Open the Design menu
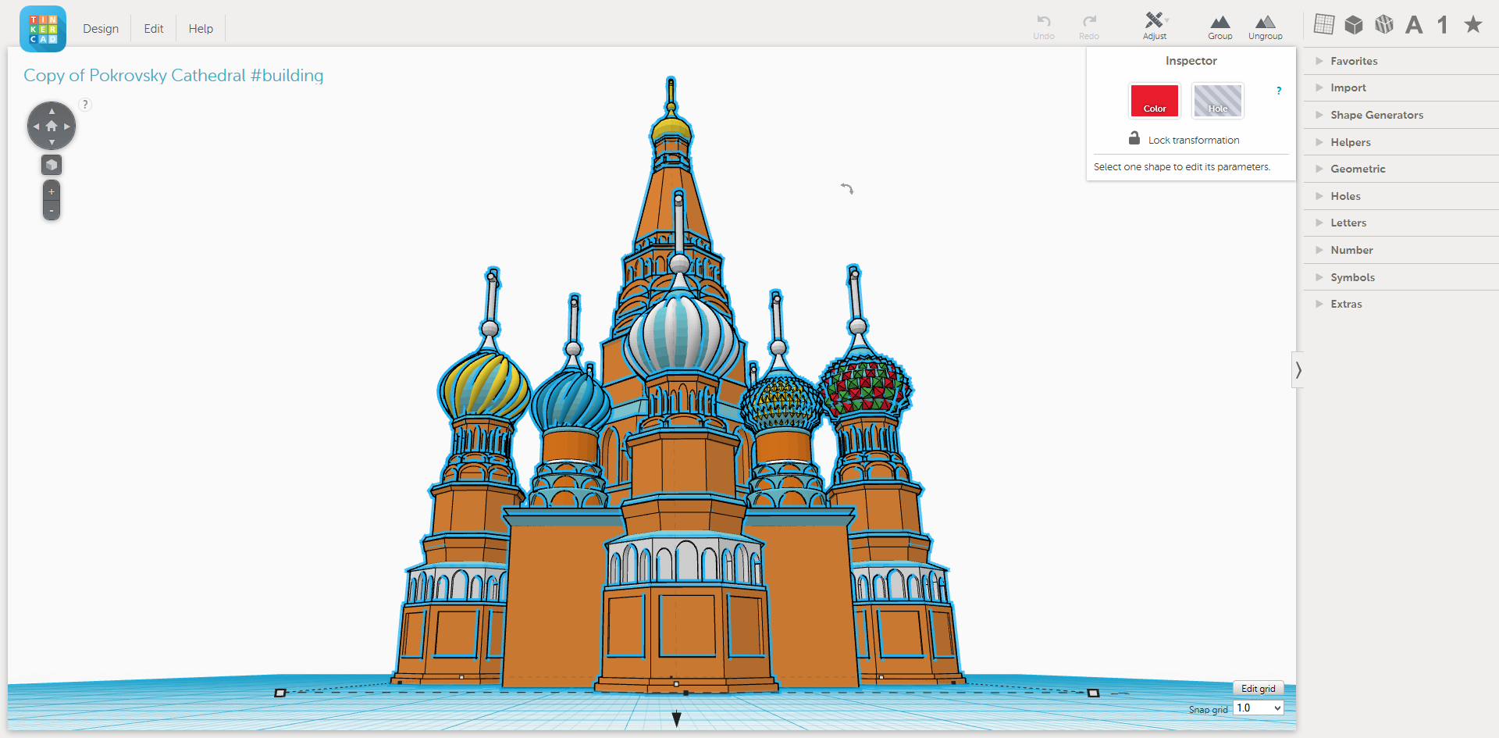The height and width of the screenshot is (738, 1499). click(x=101, y=28)
